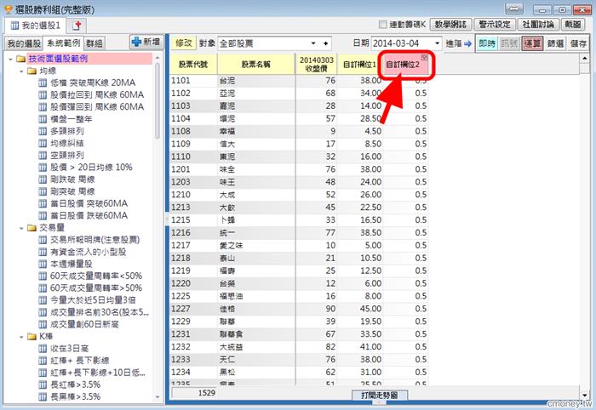Click the 自訂欄位2 column header
596x410 pixels.
(x=405, y=64)
